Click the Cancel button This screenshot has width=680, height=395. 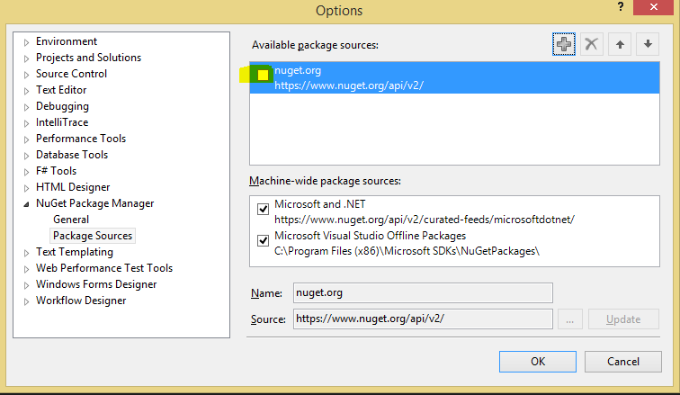[x=623, y=362]
